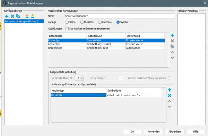The image size is (208, 136).
Task: Decrease Für Beschriftung Nr. value
Action: (x=82, y=79)
